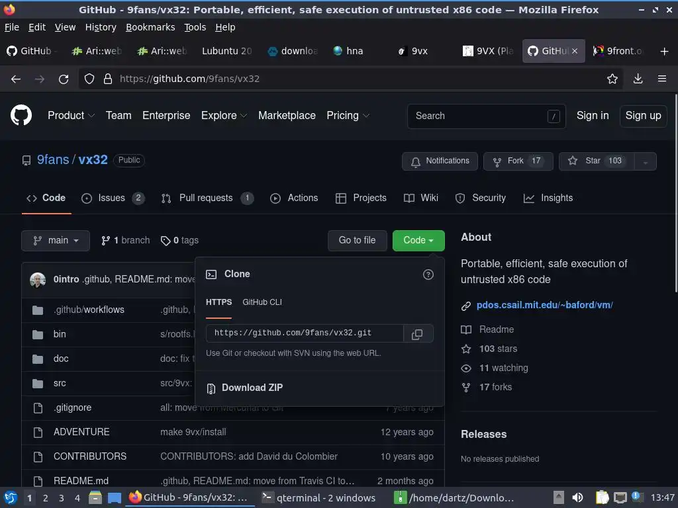
Task: Click the tags icon next to 0 tags
Action: pyautogui.click(x=165, y=241)
